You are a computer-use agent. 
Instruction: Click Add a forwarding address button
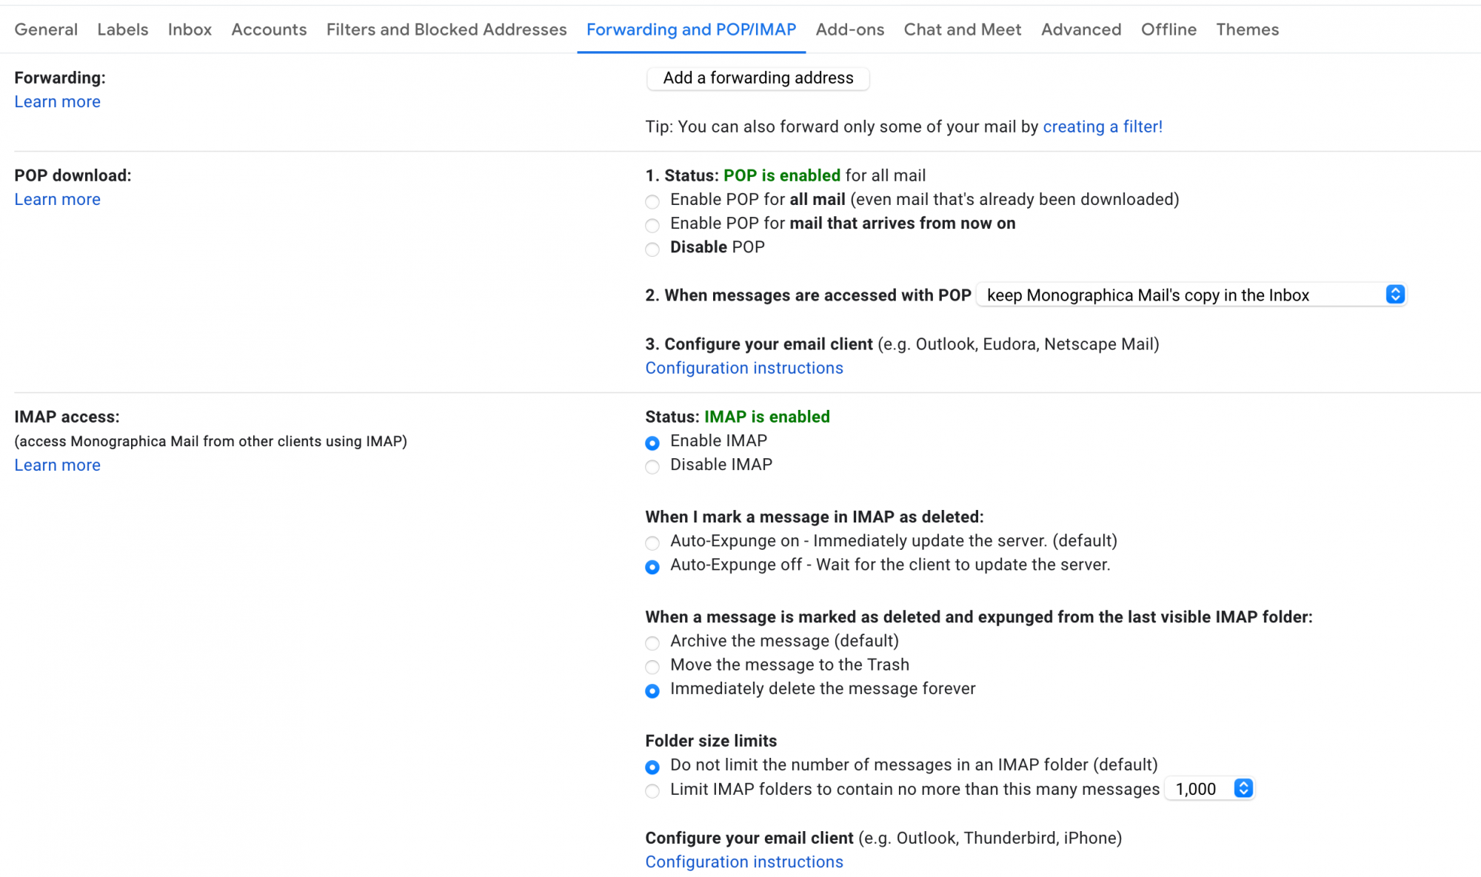coord(758,78)
